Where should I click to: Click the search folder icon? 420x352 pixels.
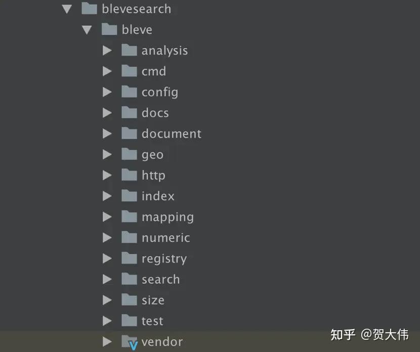pyautogui.click(x=130, y=279)
